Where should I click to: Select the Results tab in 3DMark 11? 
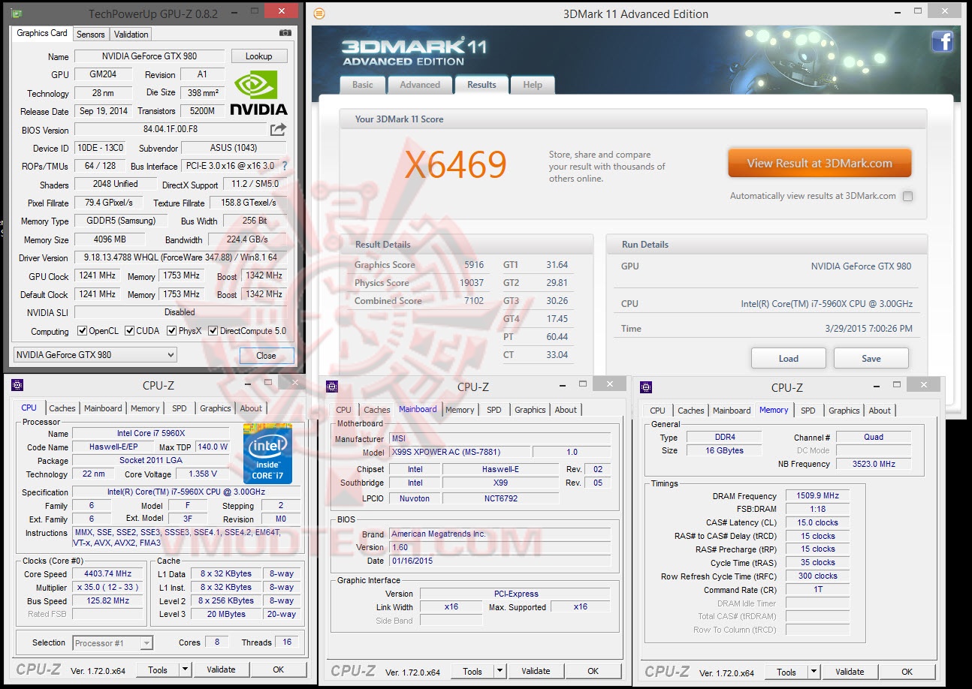[x=481, y=85]
